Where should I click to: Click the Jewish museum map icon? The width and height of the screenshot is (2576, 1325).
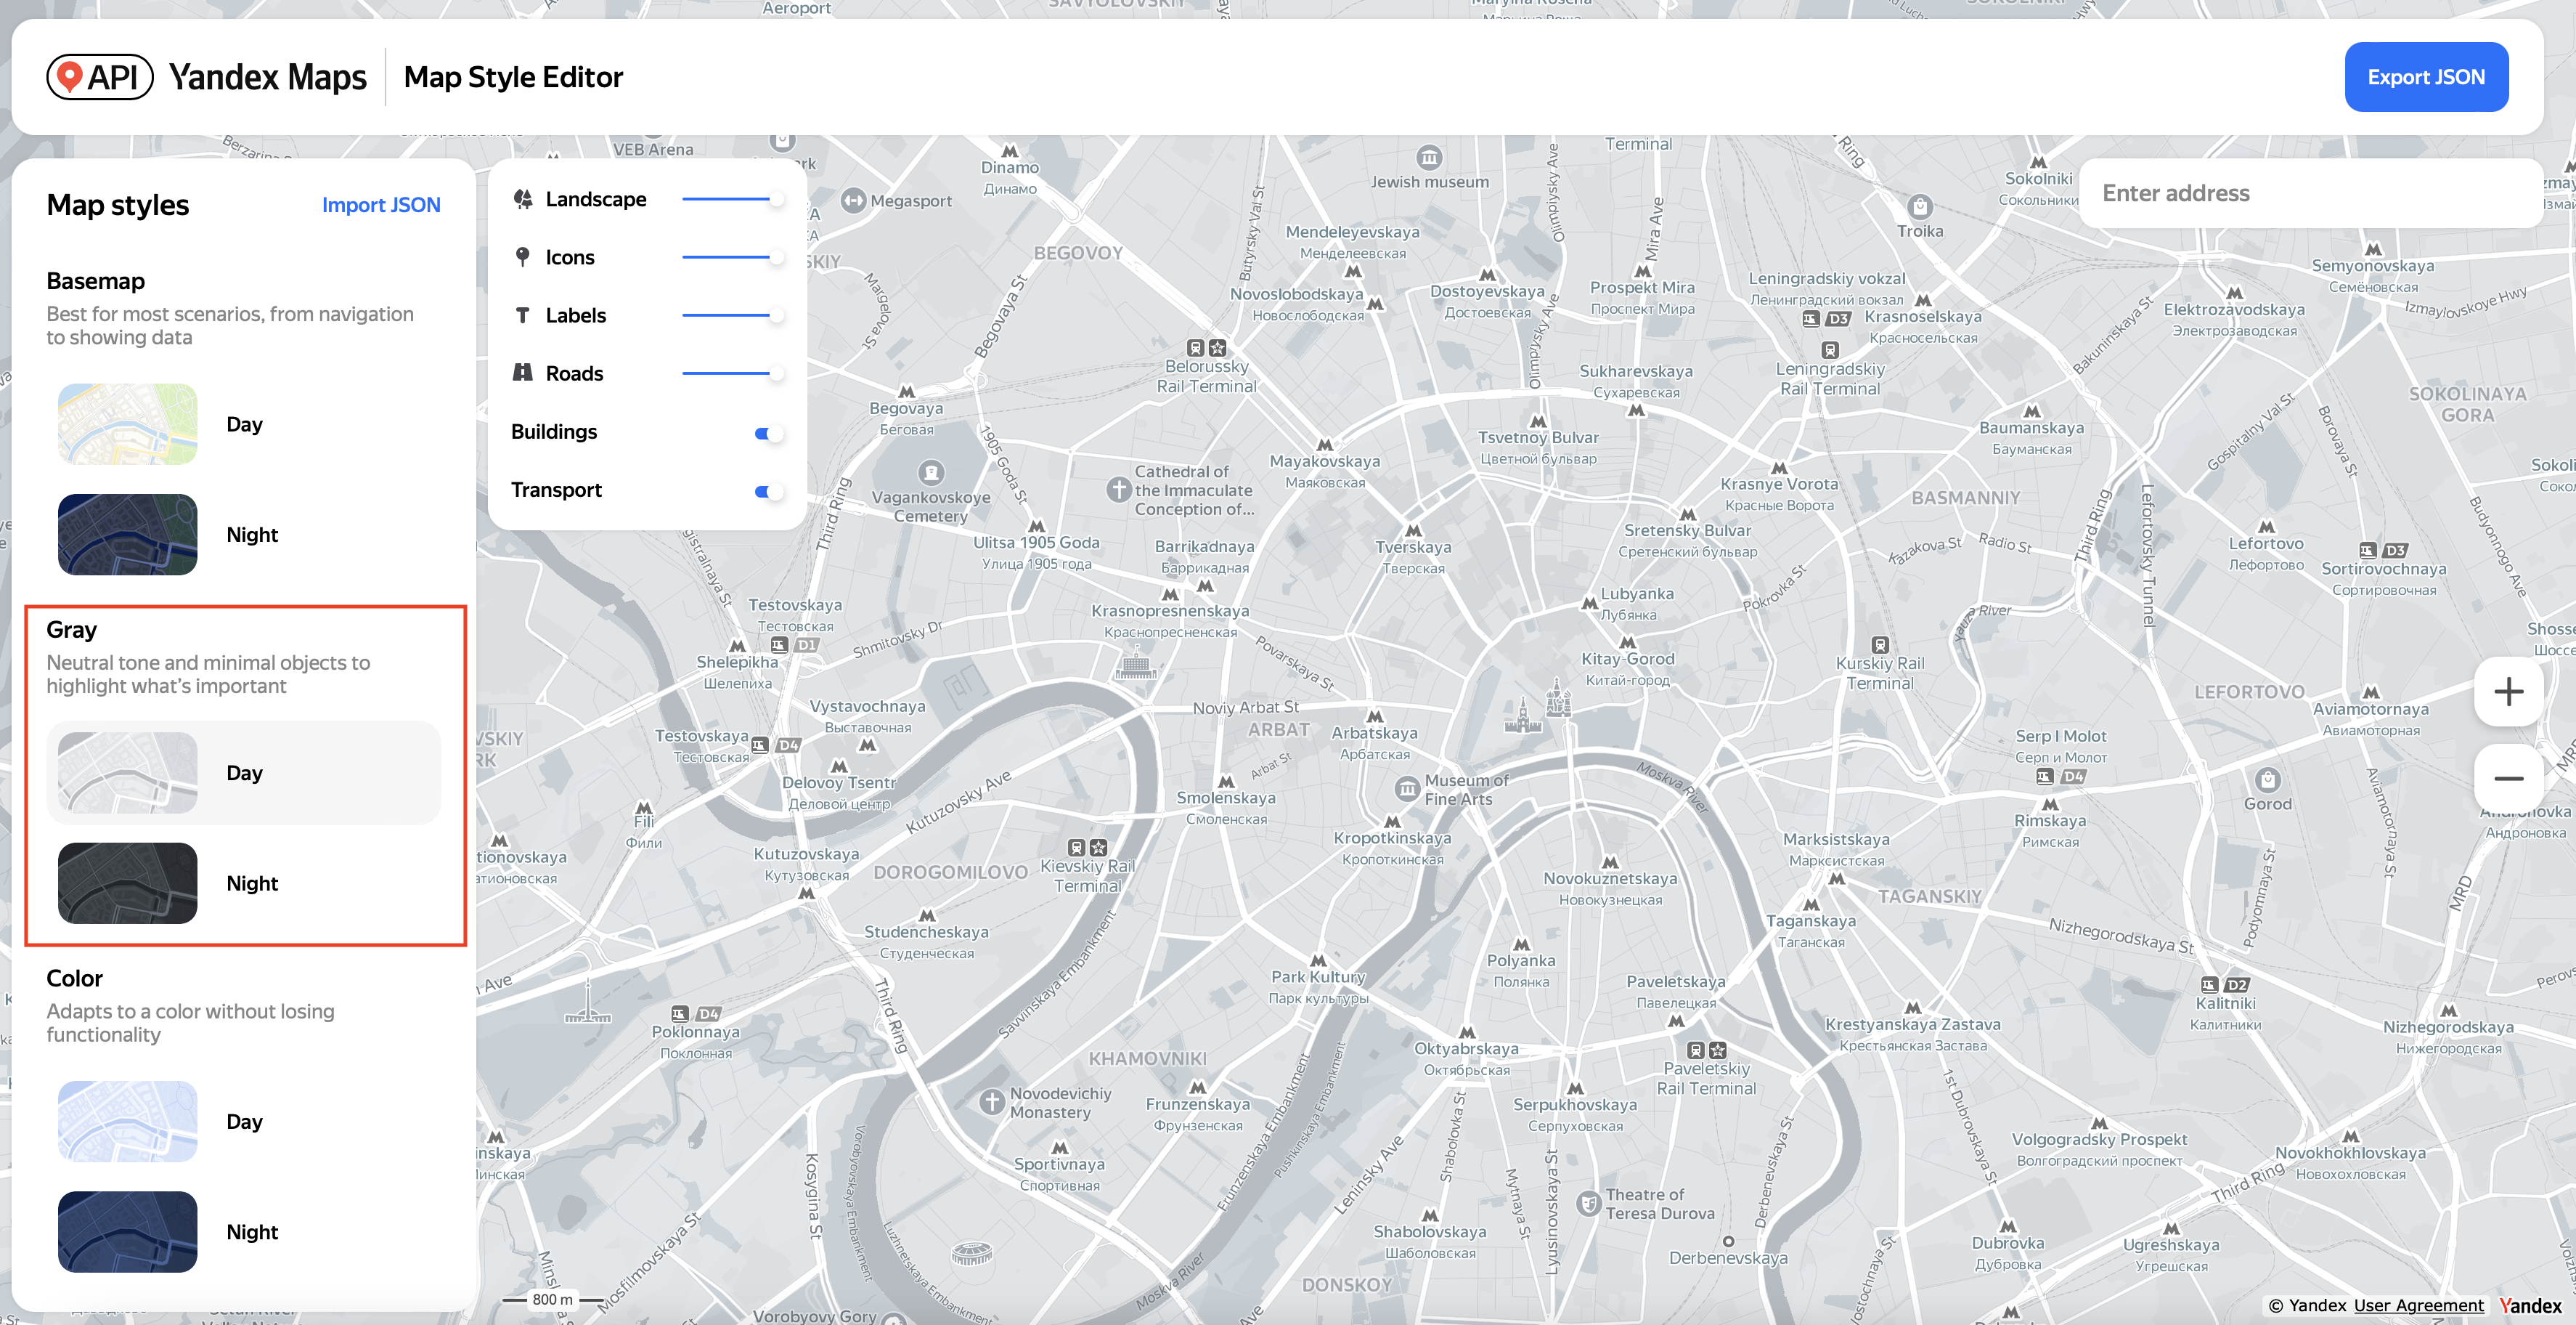tap(1430, 157)
